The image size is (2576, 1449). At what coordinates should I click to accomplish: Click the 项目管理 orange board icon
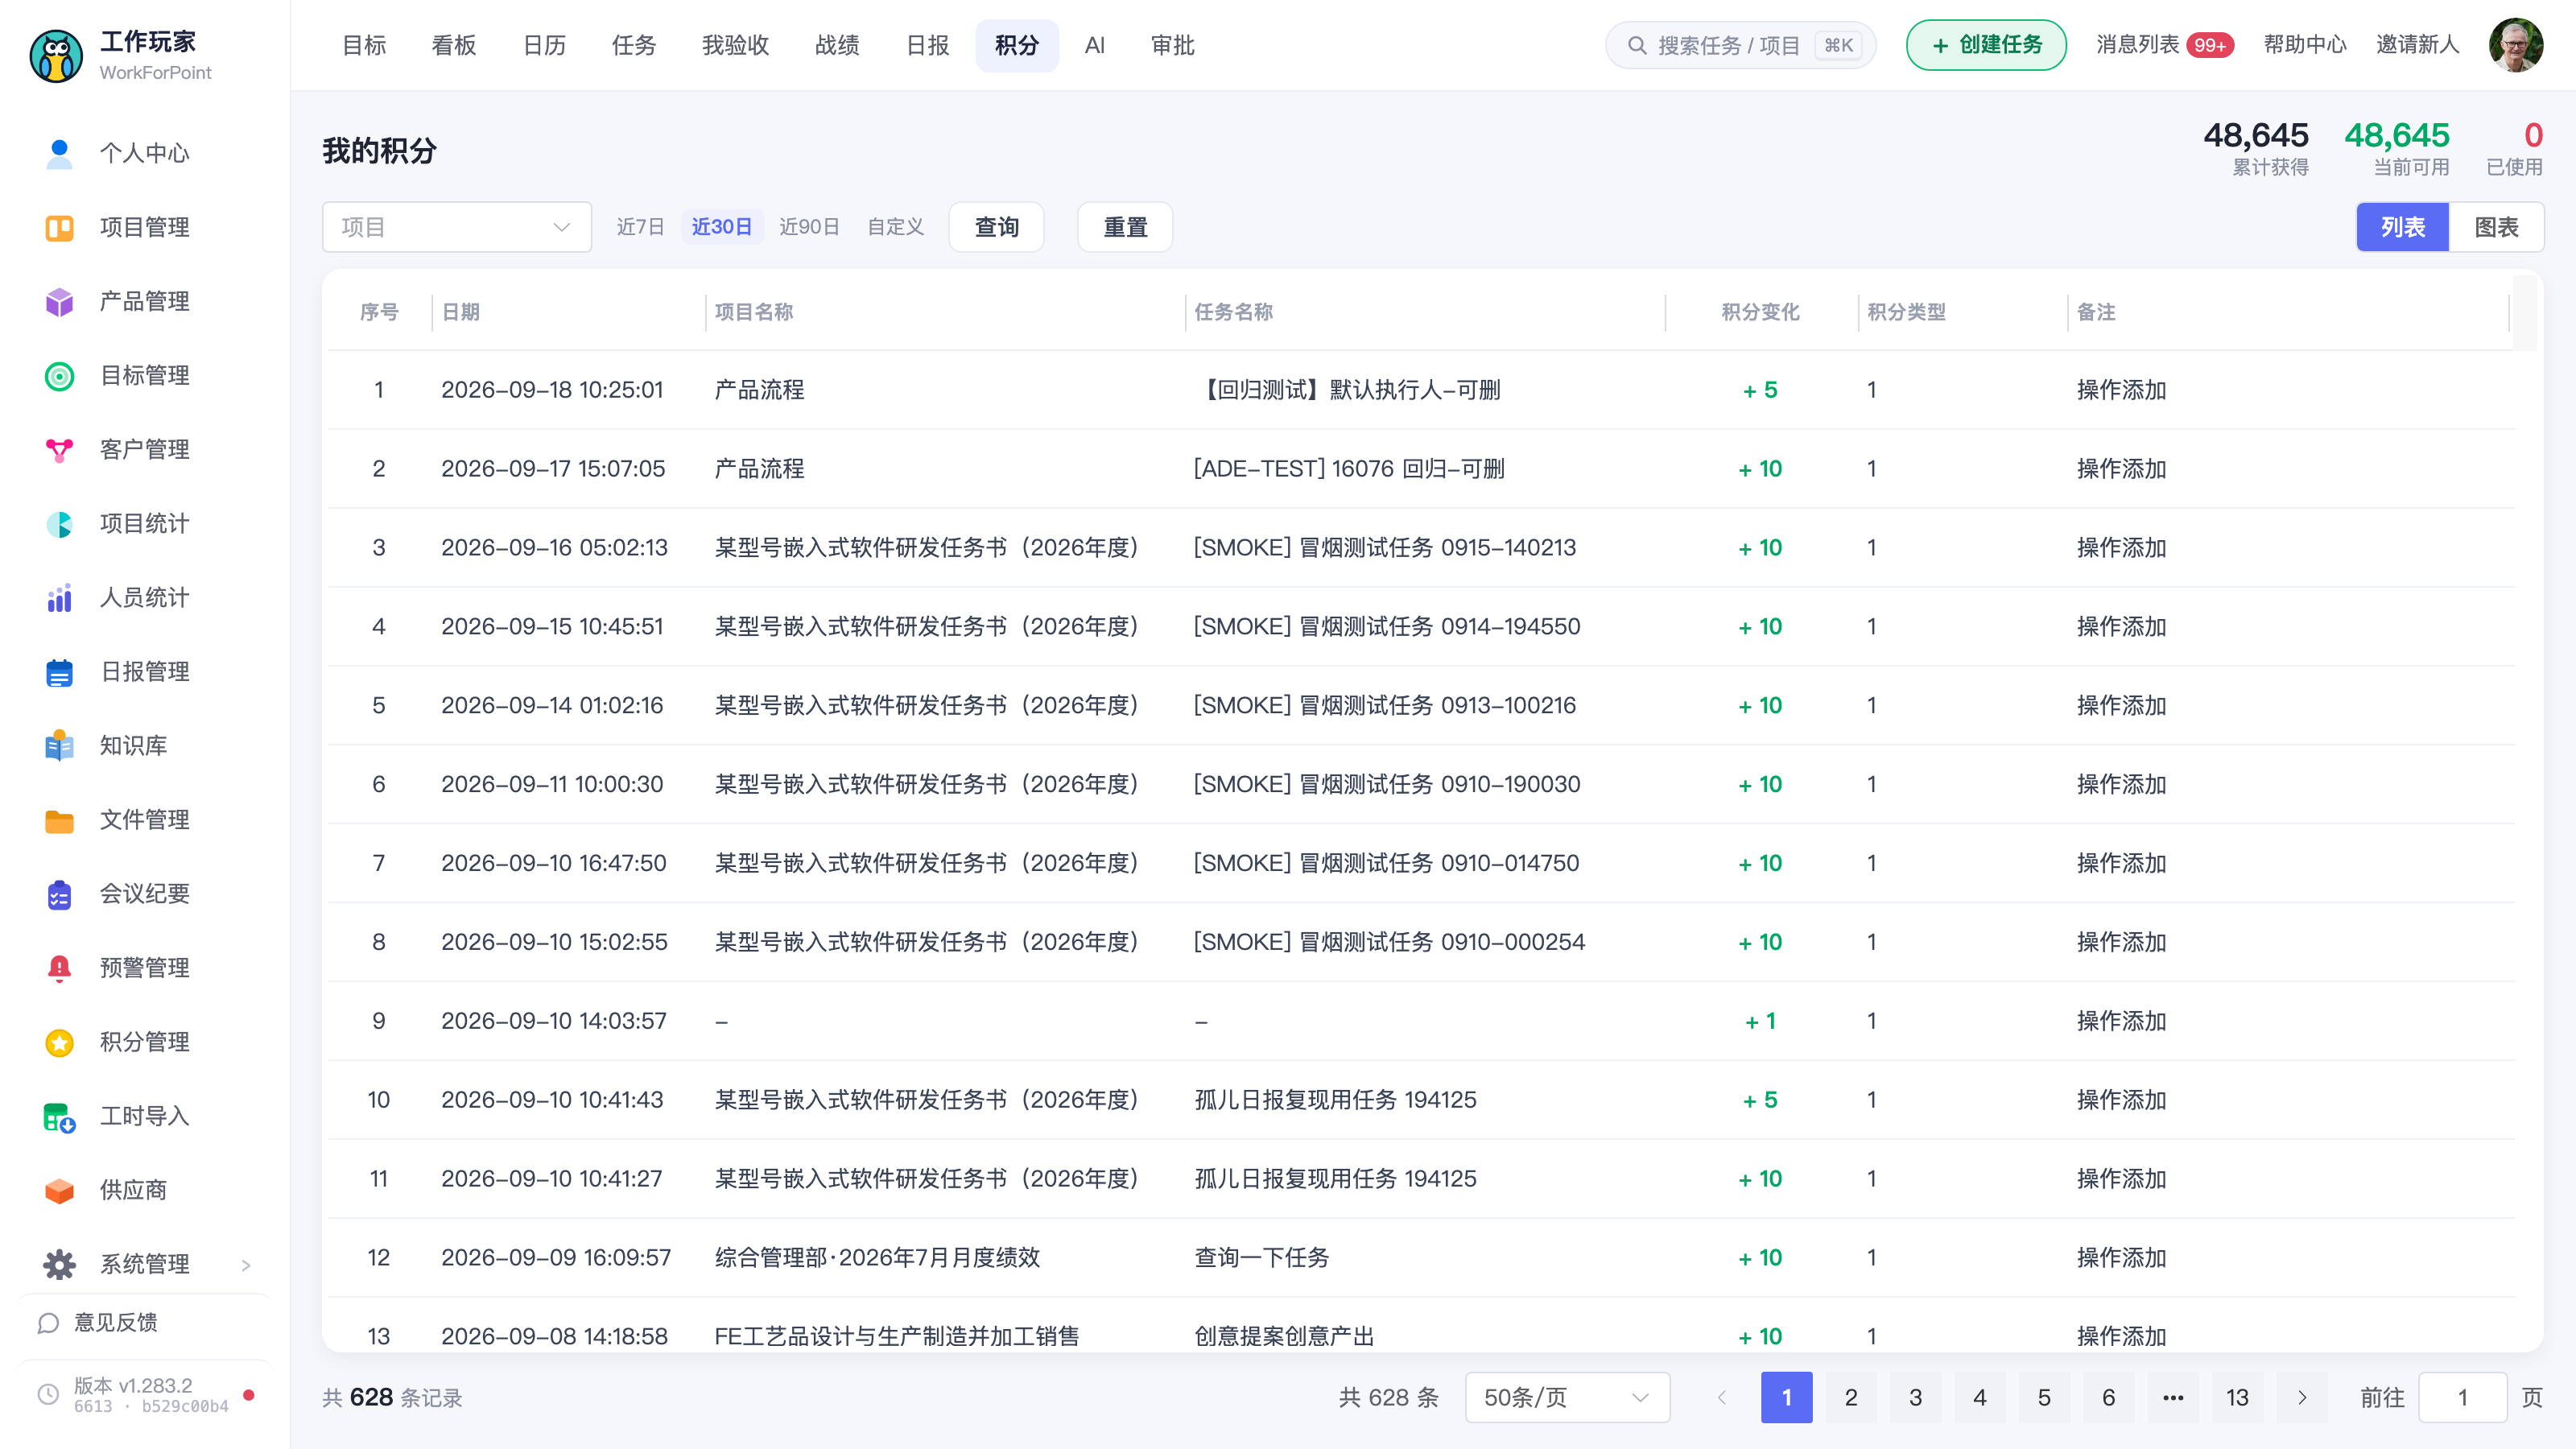click(x=59, y=228)
